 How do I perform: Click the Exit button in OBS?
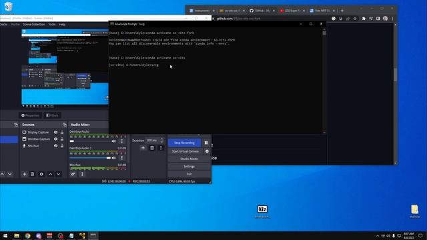189,174
